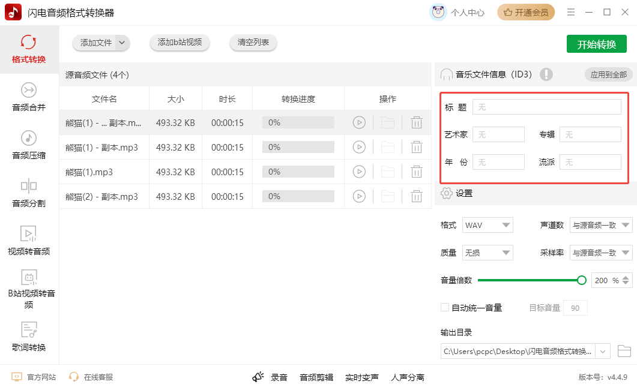Open the 格式 dropdown showing WAV
The width and height of the screenshot is (637, 387).
click(487, 224)
